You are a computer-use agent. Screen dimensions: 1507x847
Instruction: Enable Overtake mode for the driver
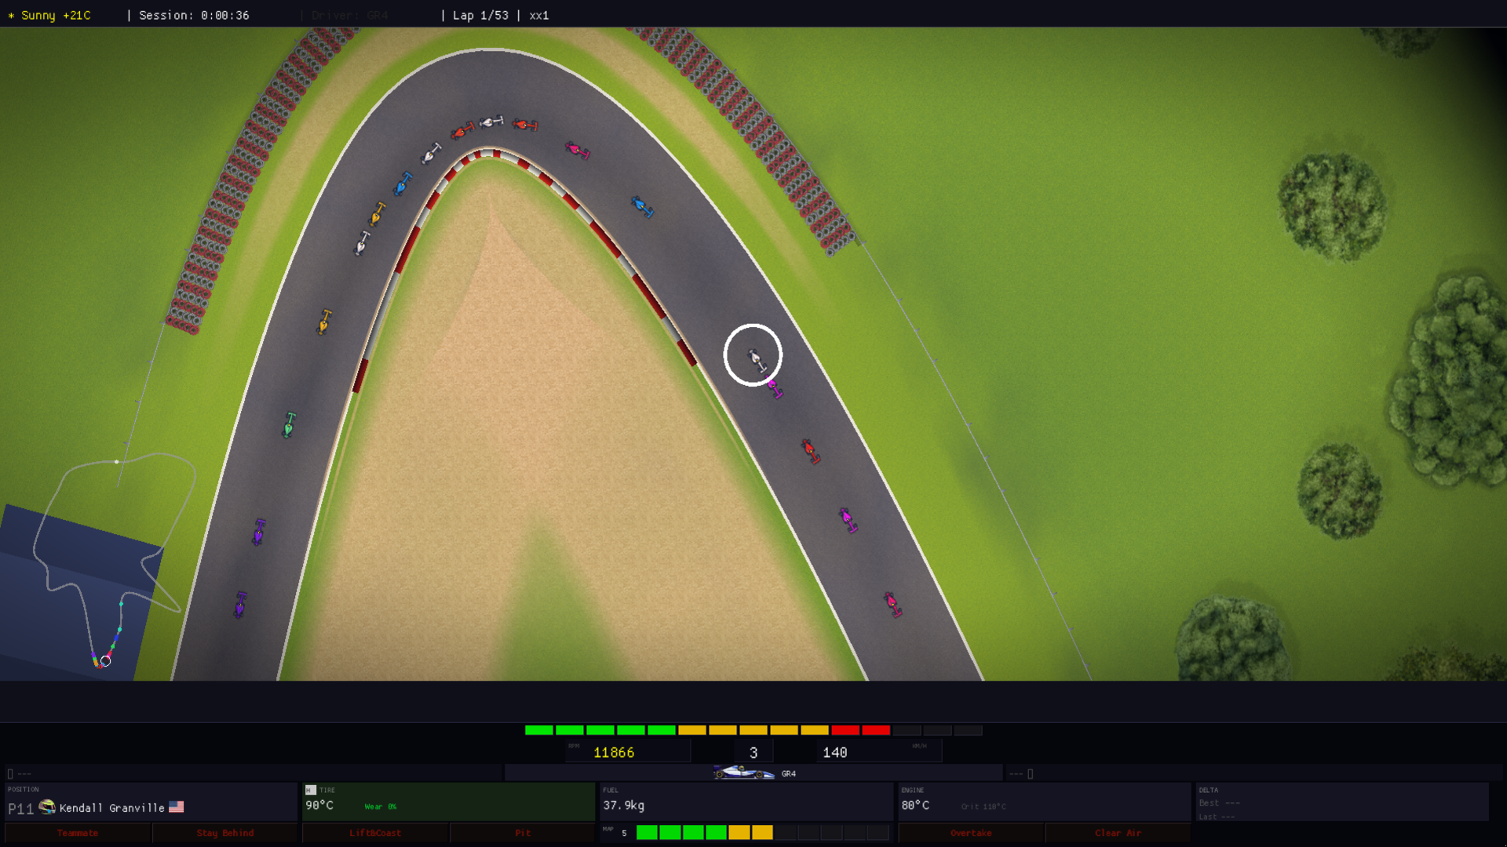(x=971, y=833)
